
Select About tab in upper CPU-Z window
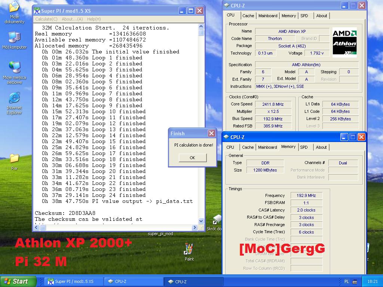[x=321, y=16]
